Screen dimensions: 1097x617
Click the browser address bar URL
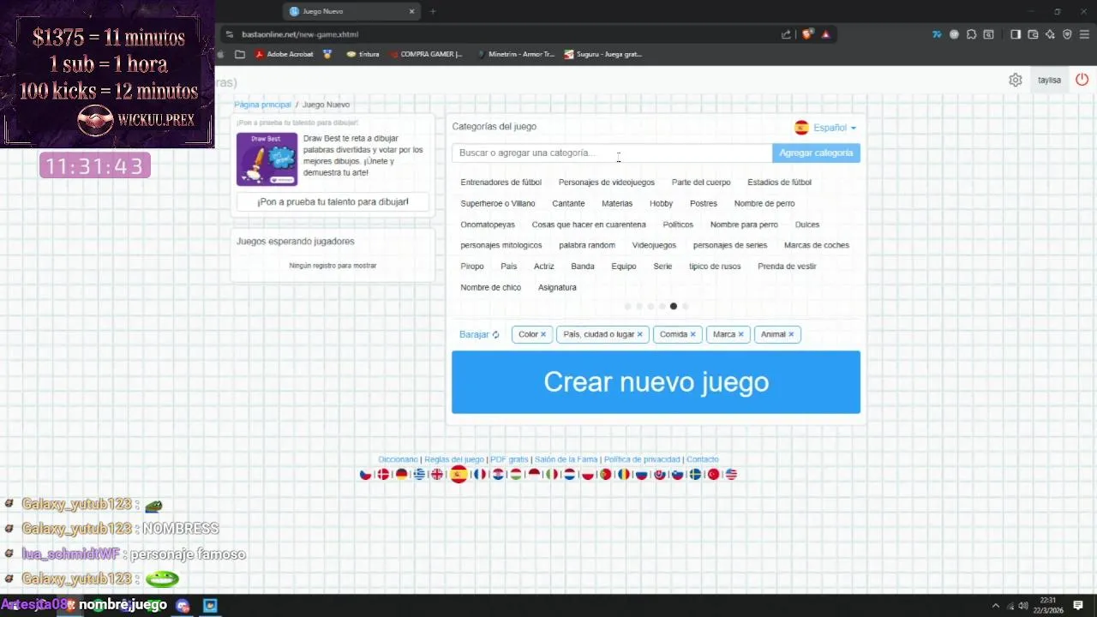tap(300, 34)
